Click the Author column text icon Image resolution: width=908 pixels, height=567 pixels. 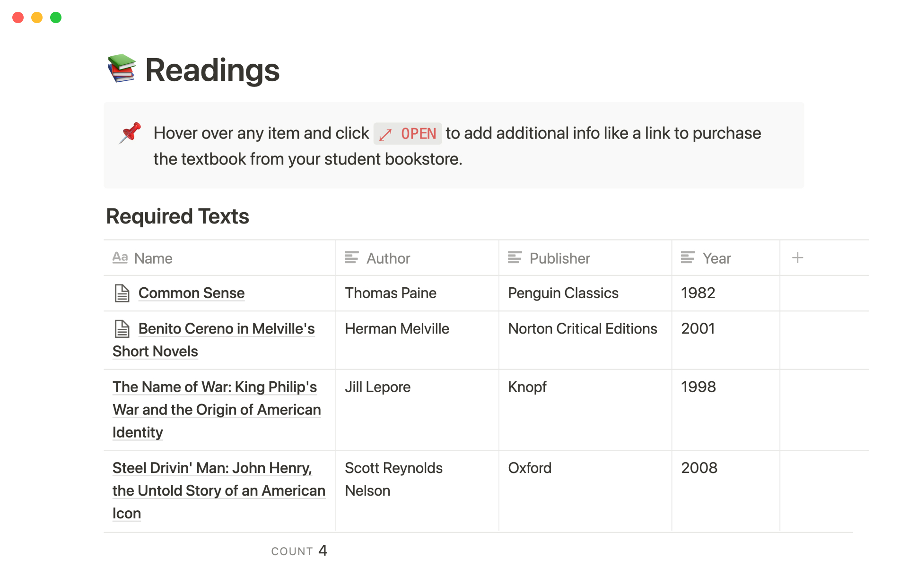click(351, 258)
